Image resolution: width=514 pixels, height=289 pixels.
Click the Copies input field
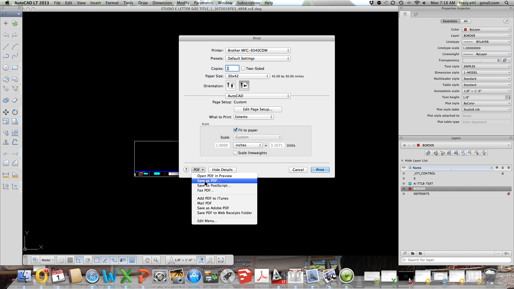coord(232,69)
